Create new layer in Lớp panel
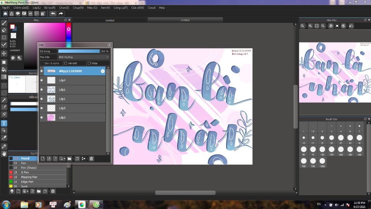 coord(43,159)
